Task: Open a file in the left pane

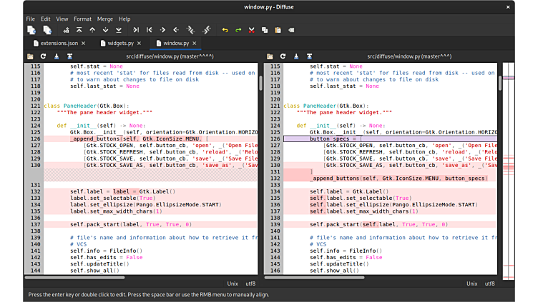Action: click(31, 56)
